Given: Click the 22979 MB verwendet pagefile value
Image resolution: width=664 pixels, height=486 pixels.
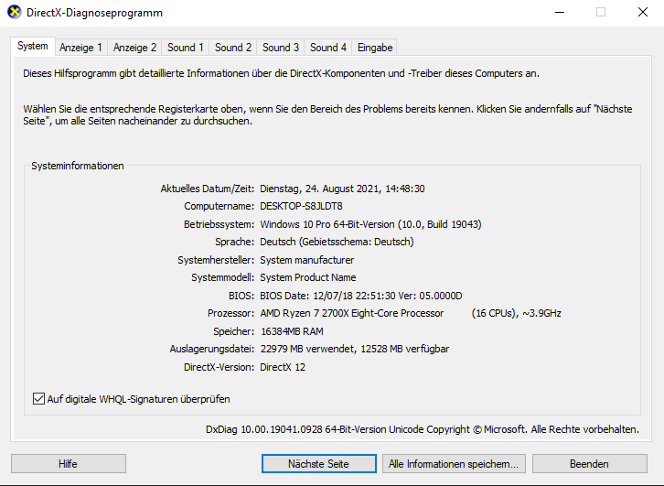Looking at the screenshot, I should pos(355,349).
